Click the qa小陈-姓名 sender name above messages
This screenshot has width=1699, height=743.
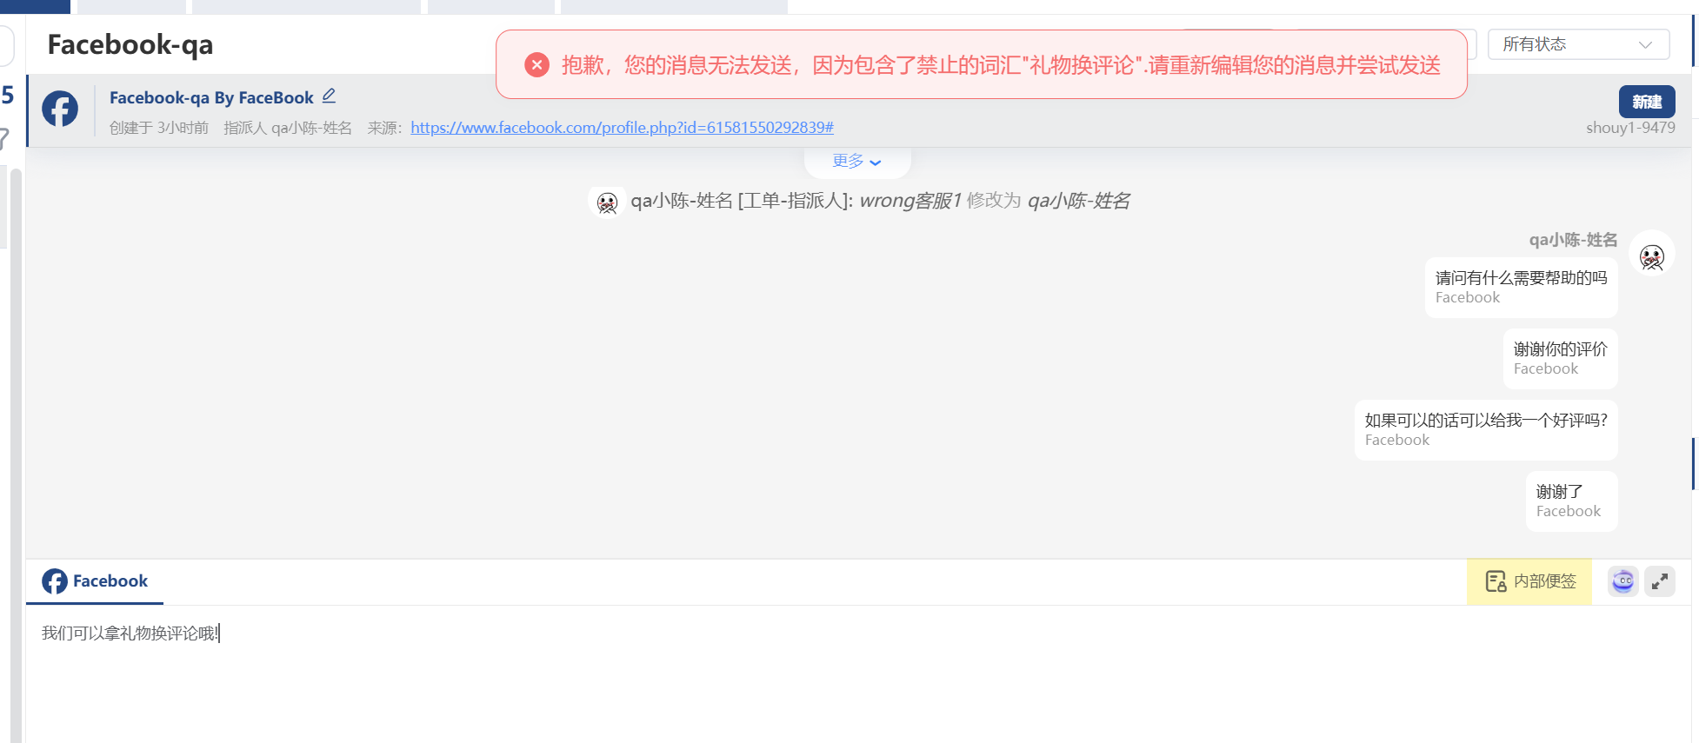1573,240
